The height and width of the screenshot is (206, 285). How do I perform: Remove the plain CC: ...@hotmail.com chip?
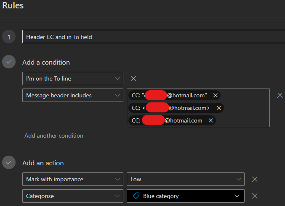pyautogui.click(x=211, y=120)
